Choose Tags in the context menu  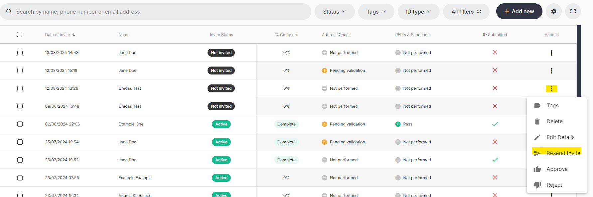[x=557, y=106]
